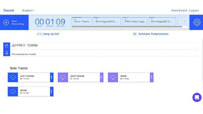The image size is (203, 114).
Task: Click the soundboard horizontal scrollbar
Action: [x=127, y=27]
